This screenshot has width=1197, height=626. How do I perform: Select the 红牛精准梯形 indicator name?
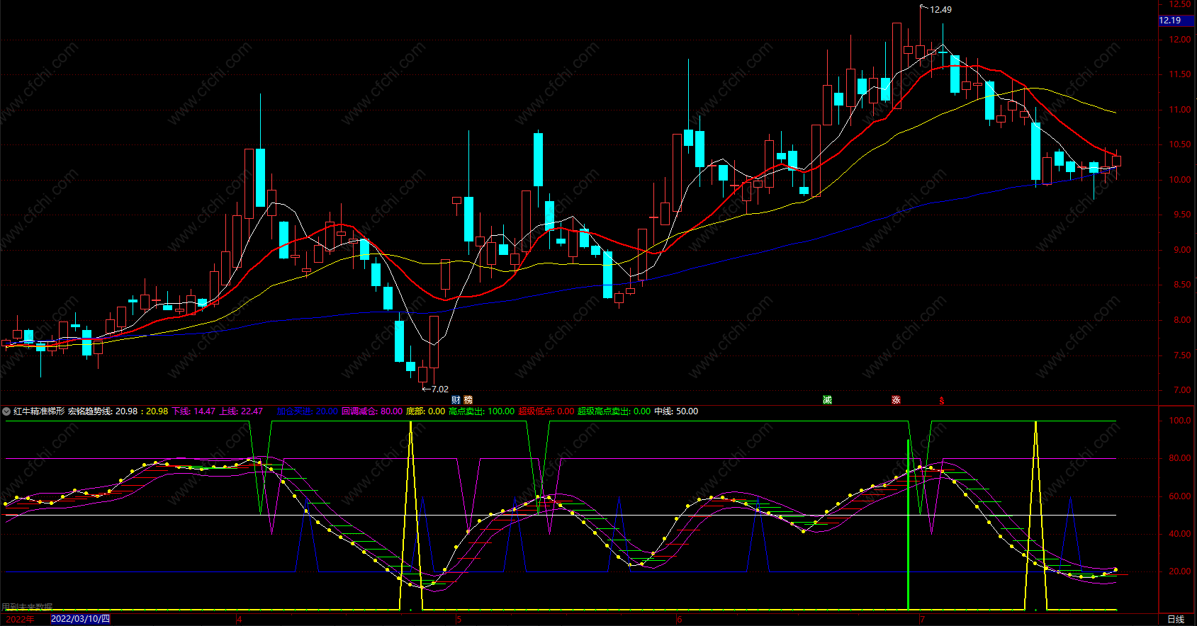tap(39, 411)
